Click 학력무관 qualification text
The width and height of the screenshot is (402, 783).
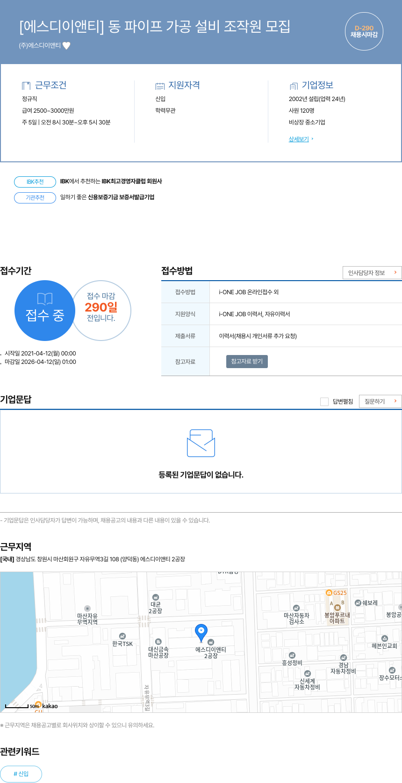coord(165,111)
